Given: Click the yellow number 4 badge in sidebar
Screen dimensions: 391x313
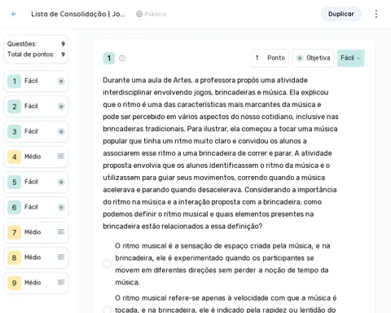Looking at the screenshot, I should click(x=14, y=156).
